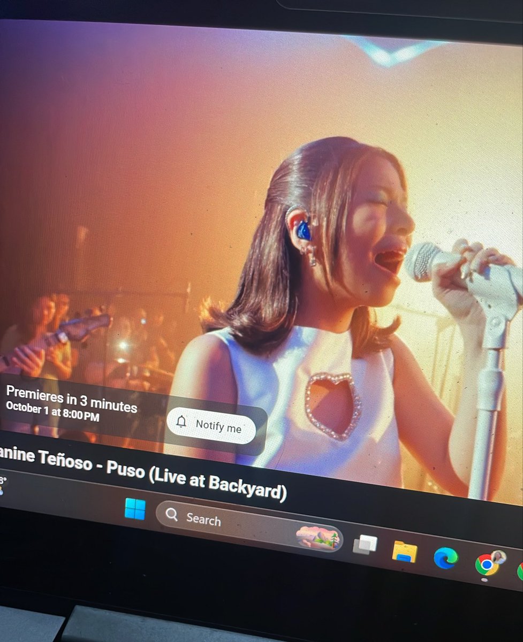Viewport: 523px width, 642px height.
Task: Open Task View on the taskbar
Action: 365,545
